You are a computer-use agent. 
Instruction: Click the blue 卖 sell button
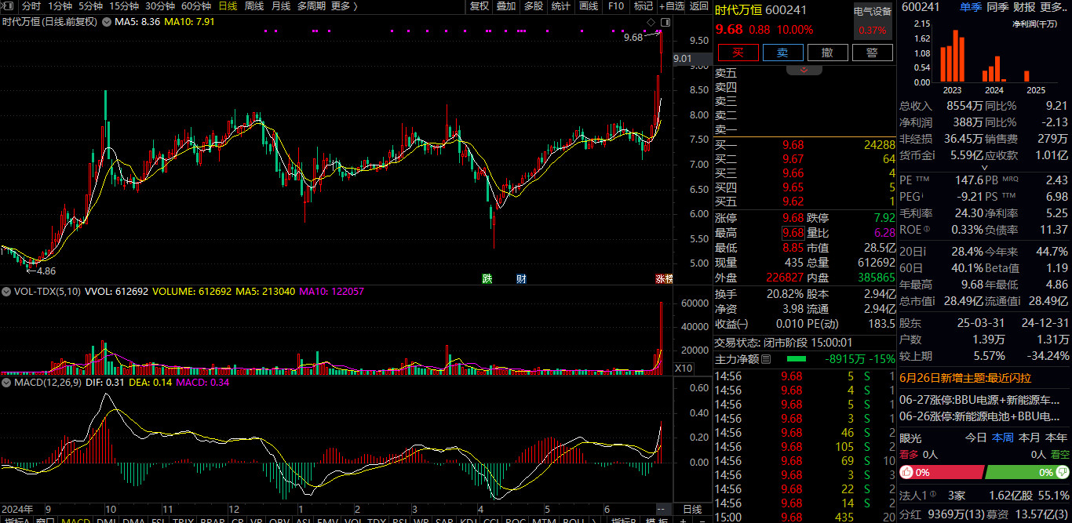click(782, 53)
